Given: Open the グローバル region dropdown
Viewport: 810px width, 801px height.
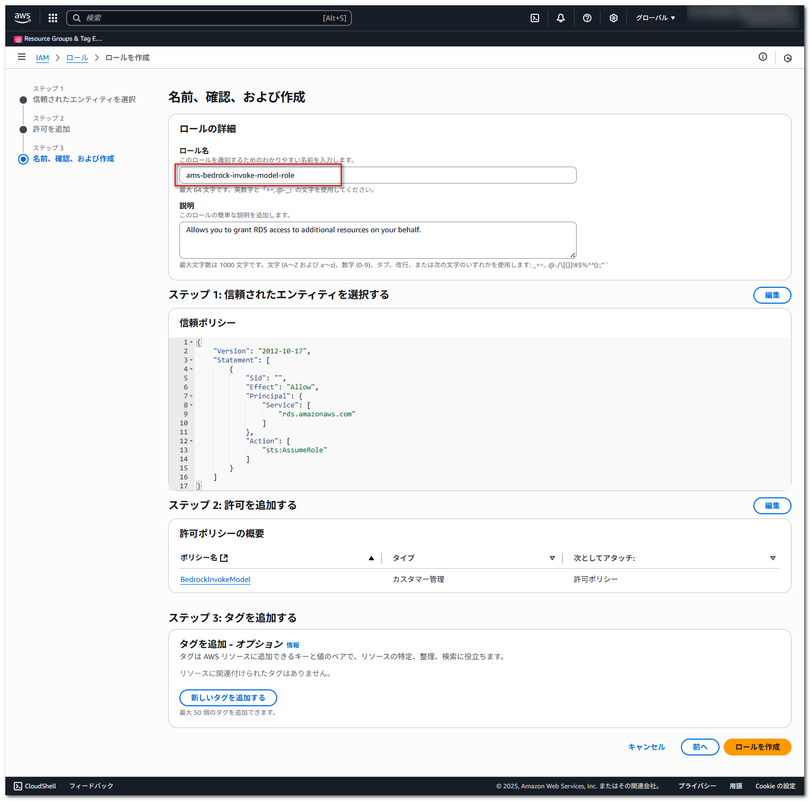Looking at the screenshot, I should click(656, 18).
